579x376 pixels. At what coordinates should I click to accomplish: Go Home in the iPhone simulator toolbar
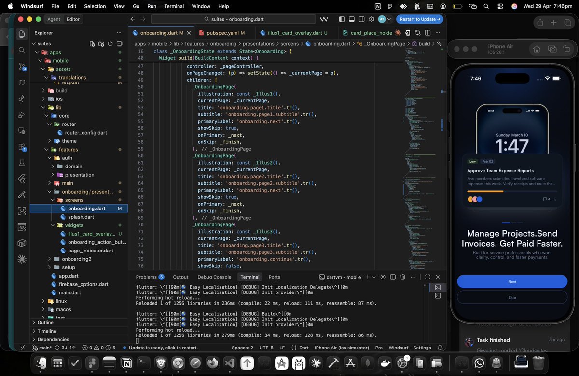tap(536, 49)
